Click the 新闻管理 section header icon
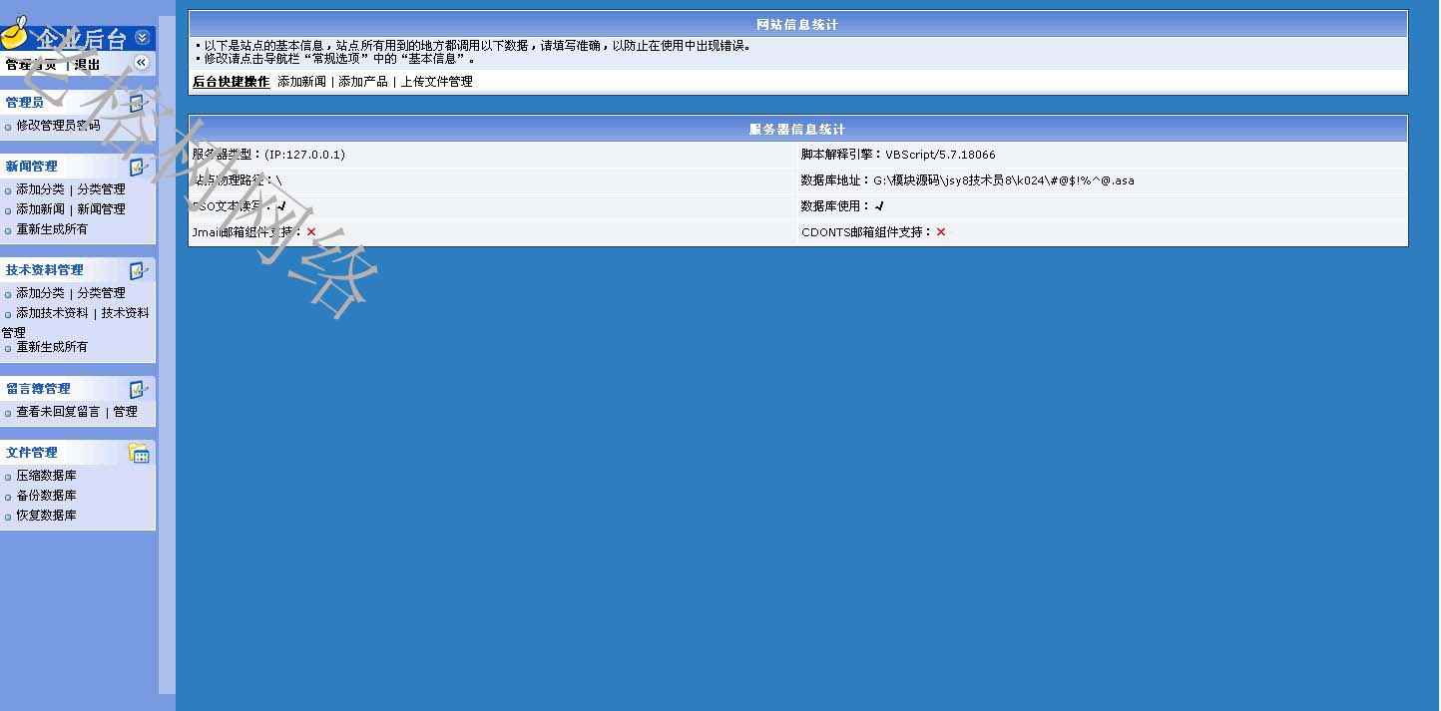The width and height of the screenshot is (1441, 711). point(139,167)
